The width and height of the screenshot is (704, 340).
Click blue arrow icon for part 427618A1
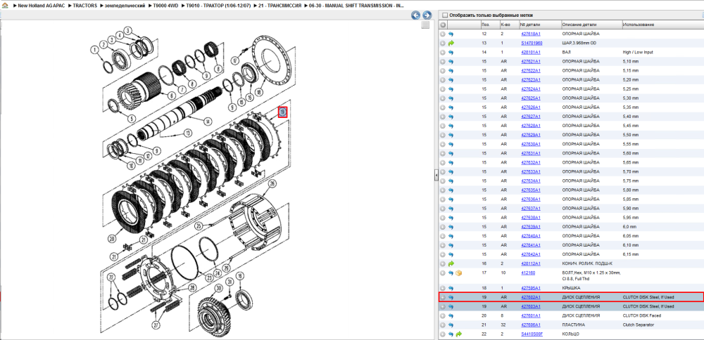(451, 34)
